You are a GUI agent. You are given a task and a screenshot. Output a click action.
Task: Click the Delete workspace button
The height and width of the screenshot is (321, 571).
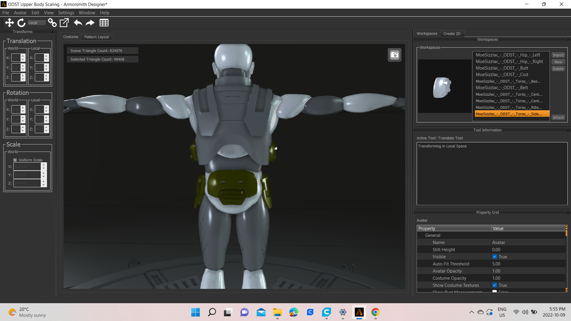[x=558, y=69]
